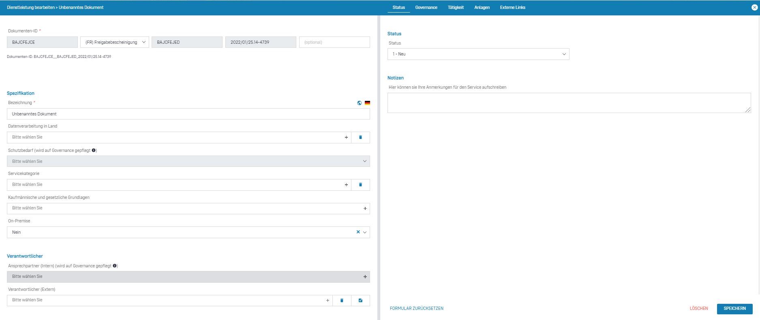Add entry to Kaufmännische und gesetzliche Grundlagen
This screenshot has height=320, width=760.
pyautogui.click(x=365, y=209)
